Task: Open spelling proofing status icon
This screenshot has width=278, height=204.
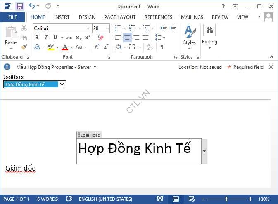Action: (x=69, y=199)
